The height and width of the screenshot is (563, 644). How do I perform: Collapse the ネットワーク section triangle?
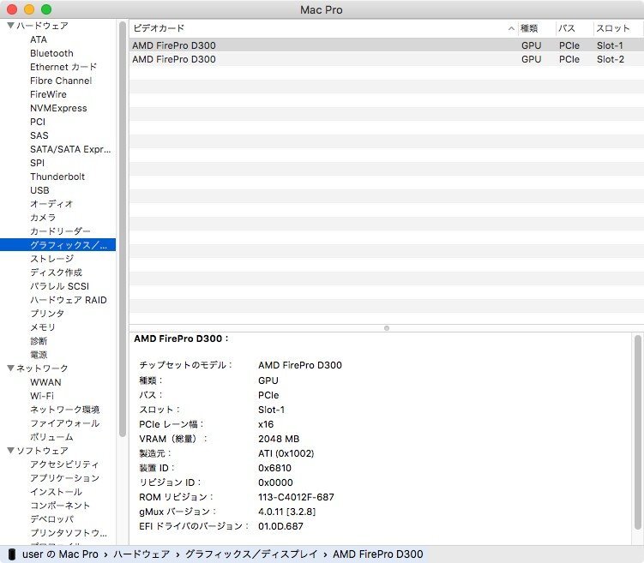tap(11, 368)
